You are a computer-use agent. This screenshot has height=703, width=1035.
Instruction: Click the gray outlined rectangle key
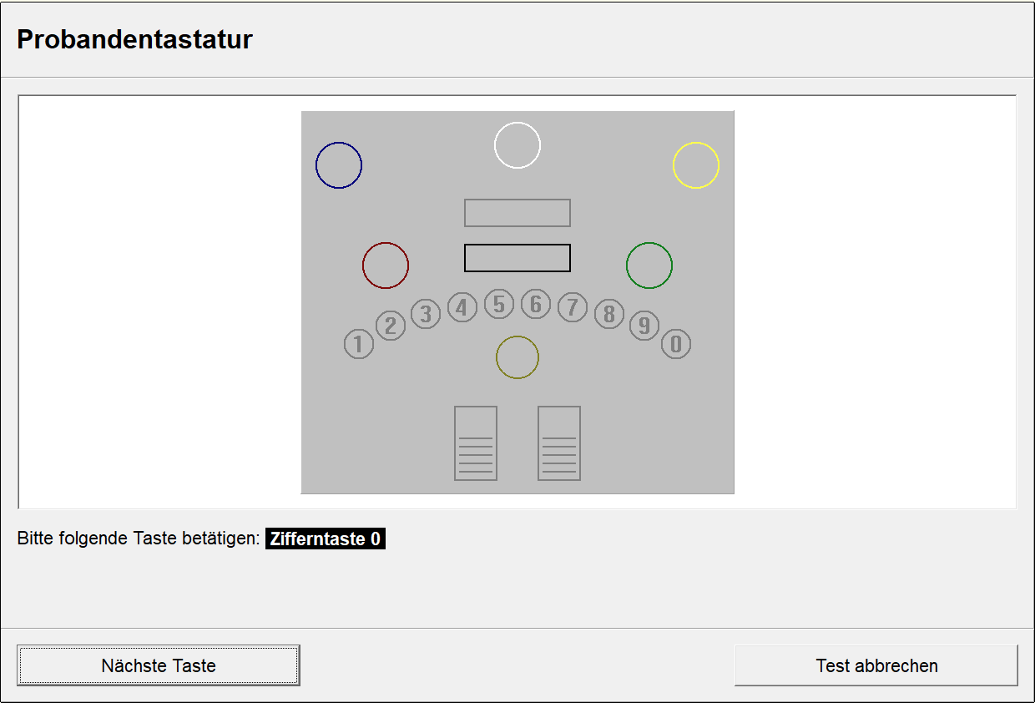[517, 213]
